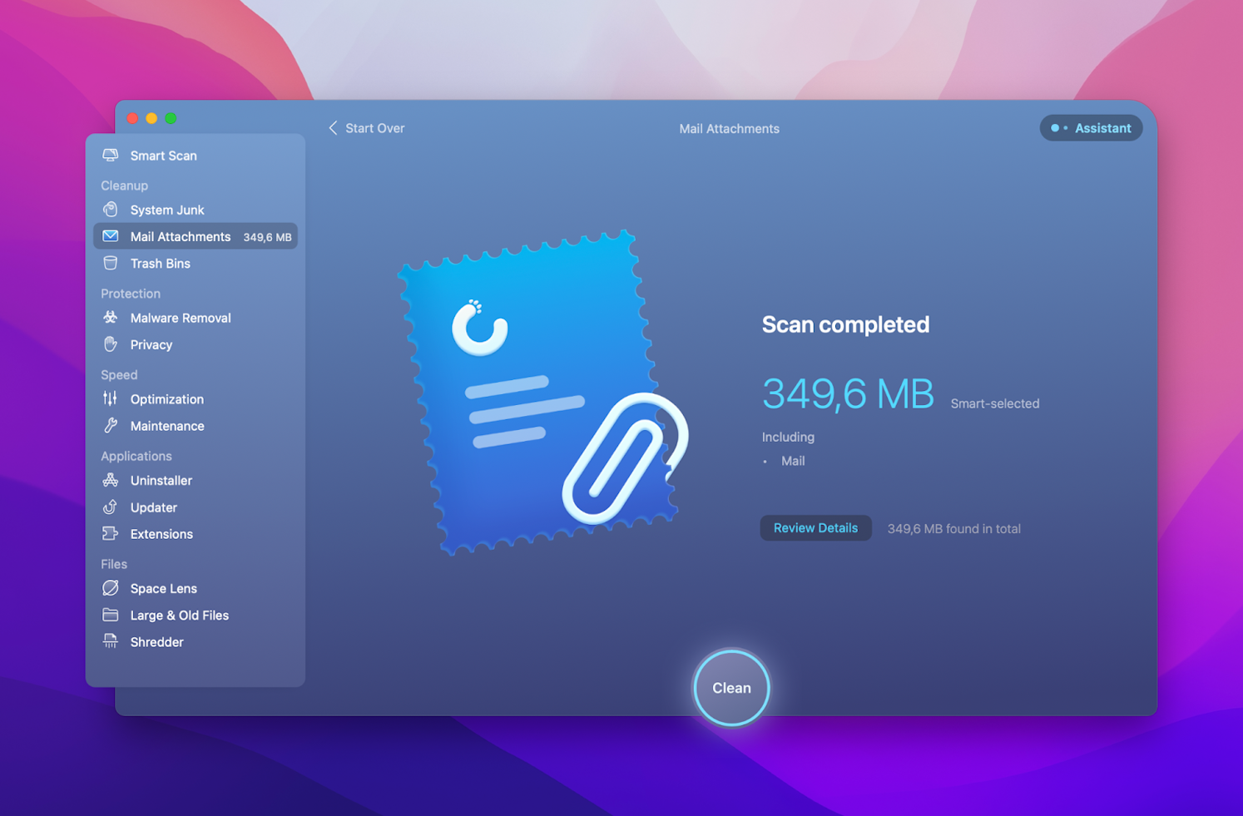Select the System Junk icon in sidebar
This screenshot has height=816, width=1243.
click(x=110, y=210)
